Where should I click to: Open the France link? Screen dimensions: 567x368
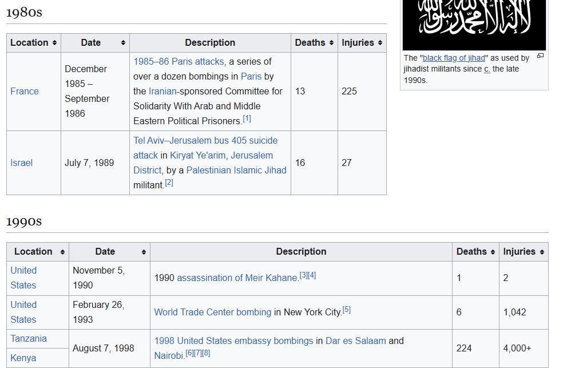pos(24,91)
